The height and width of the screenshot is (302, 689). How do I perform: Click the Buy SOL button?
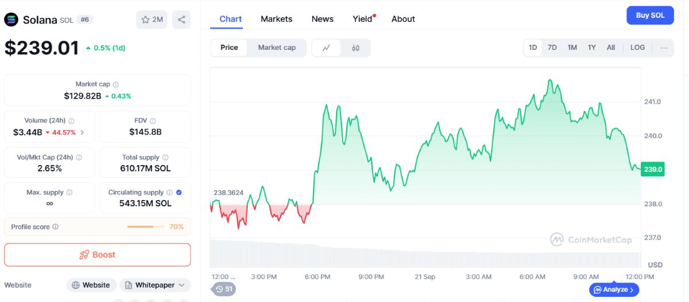(x=650, y=15)
